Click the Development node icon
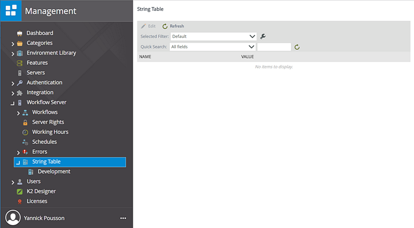Image resolution: width=414 pixels, height=228 pixels. (x=30, y=172)
